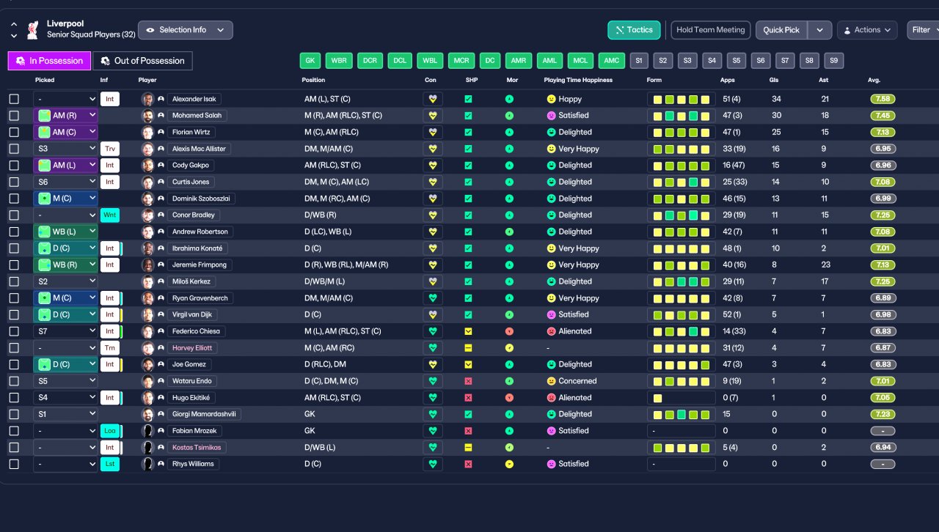This screenshot has height=532, width=939.
Task: Open Mohamed Salah's AM (R) picked dropdown
Action: [x=66, y=116]
